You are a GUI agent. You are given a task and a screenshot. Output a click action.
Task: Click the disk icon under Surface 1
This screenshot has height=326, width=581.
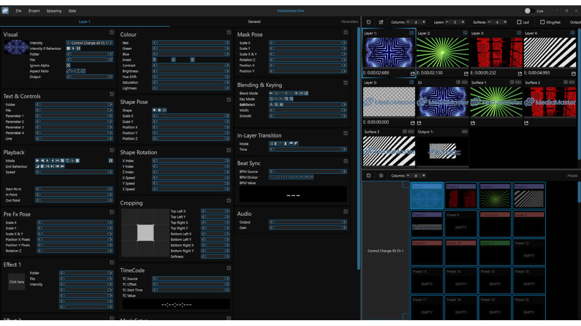tap(473, 123)
